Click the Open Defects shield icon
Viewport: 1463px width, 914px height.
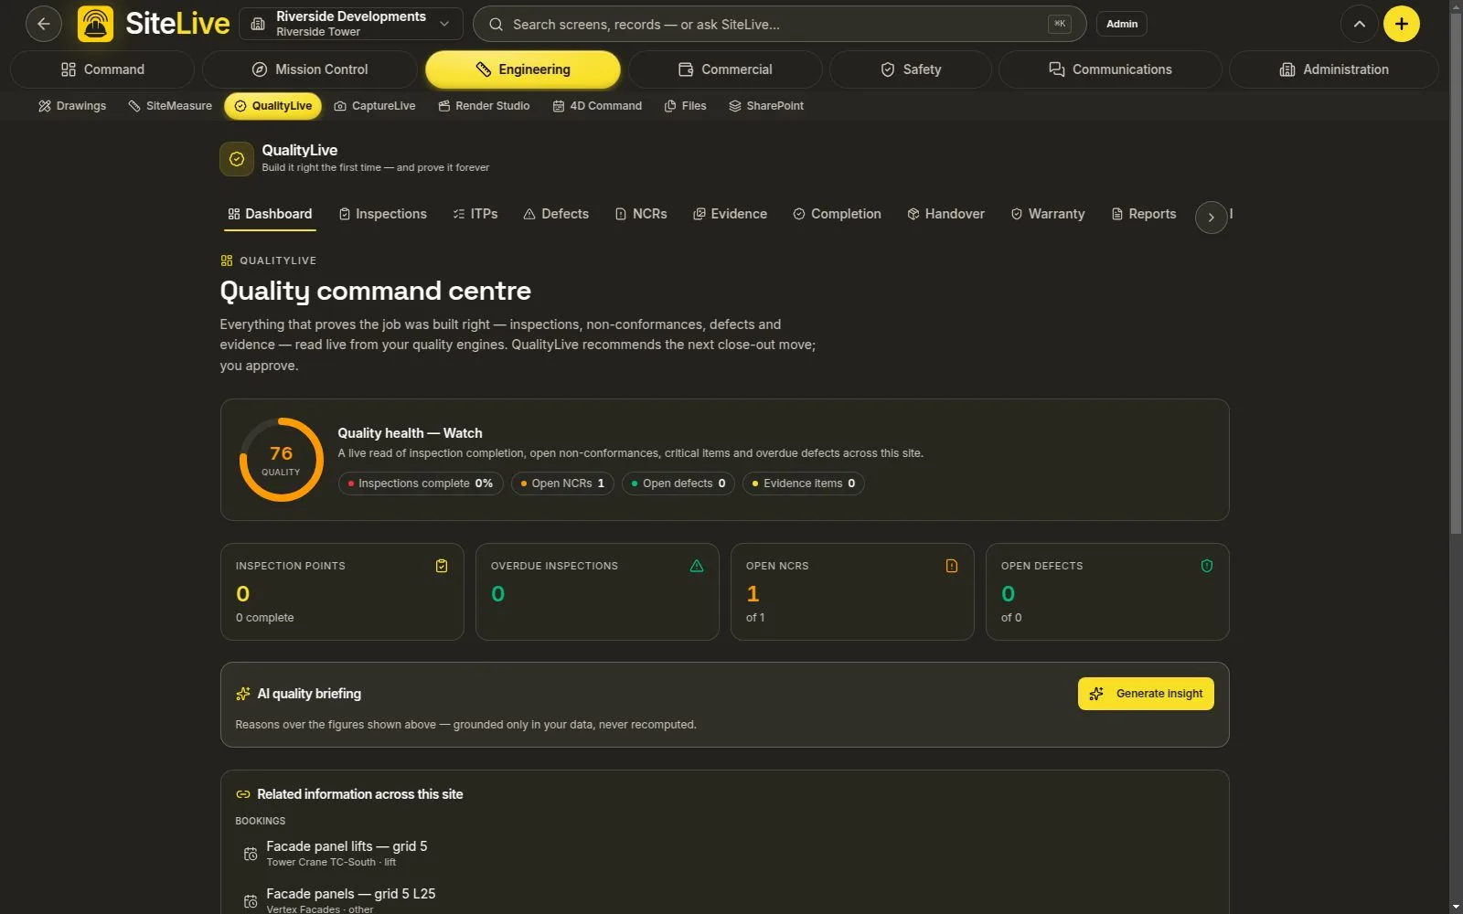[x=1207, y=566]
